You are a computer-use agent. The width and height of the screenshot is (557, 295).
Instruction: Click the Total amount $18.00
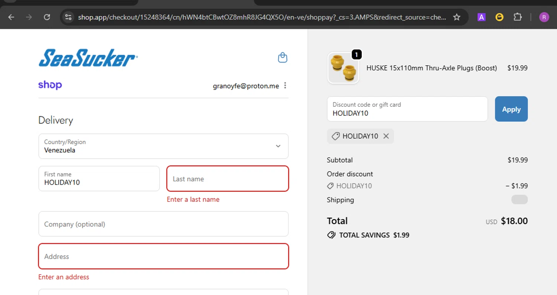pyautogui.click(x=514, y=221)
